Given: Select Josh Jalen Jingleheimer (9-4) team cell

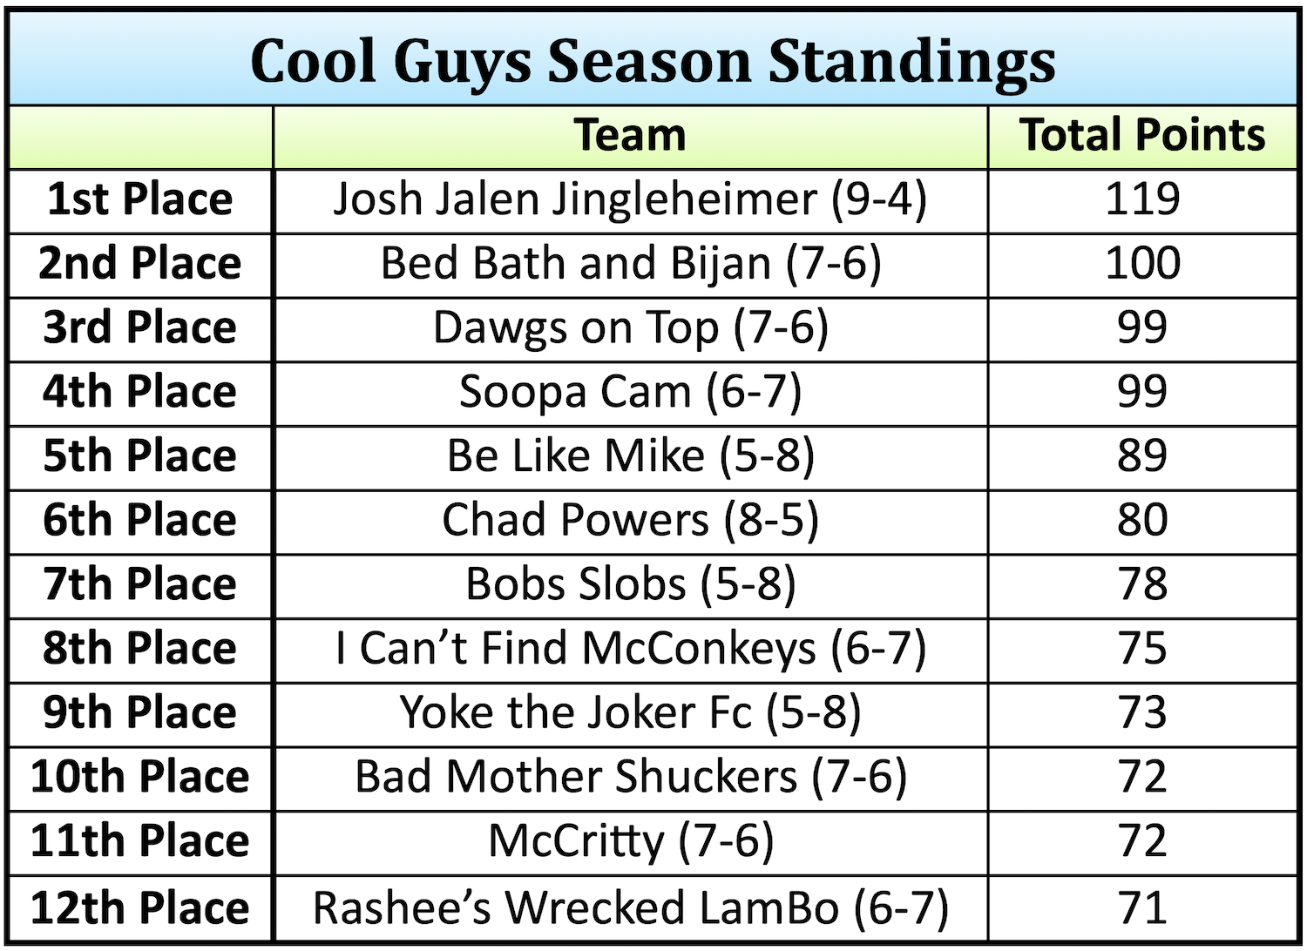Looking at the screenshot, I should pos(630,200).
